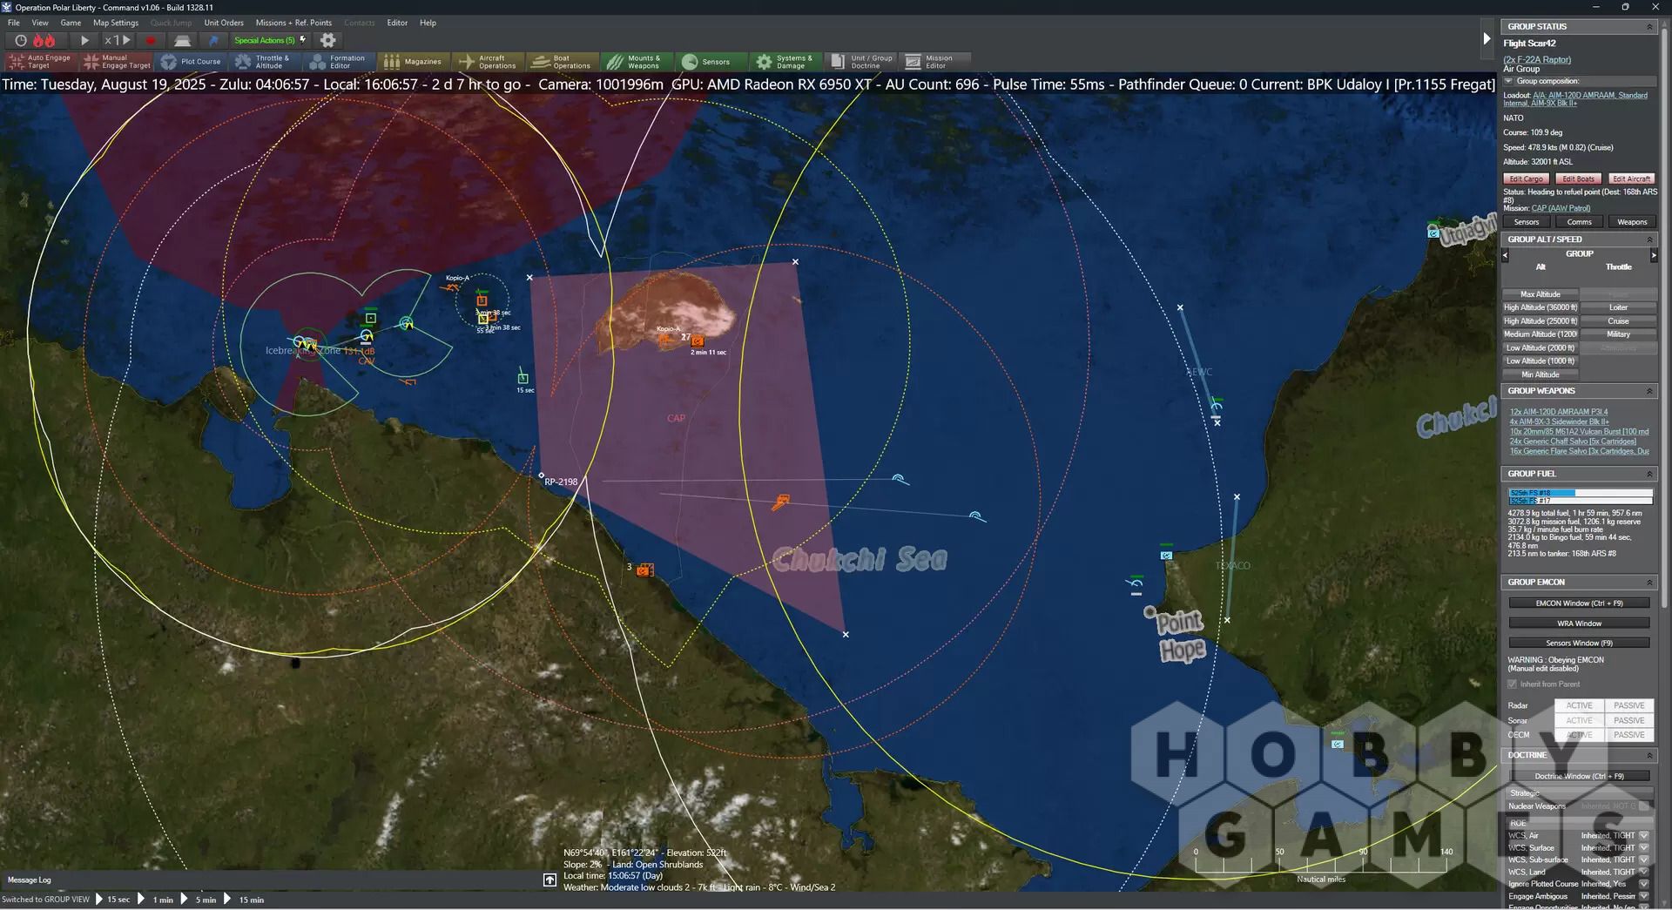Click the 525th FS #18 fuel bar
1672x910 pixels.
[1581, 493]
